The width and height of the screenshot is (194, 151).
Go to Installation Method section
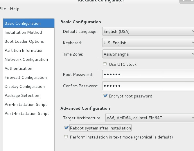[29, 32]
